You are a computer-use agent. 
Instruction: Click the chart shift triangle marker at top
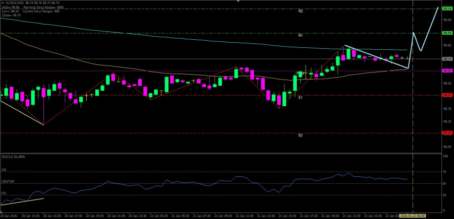[238, 1]
